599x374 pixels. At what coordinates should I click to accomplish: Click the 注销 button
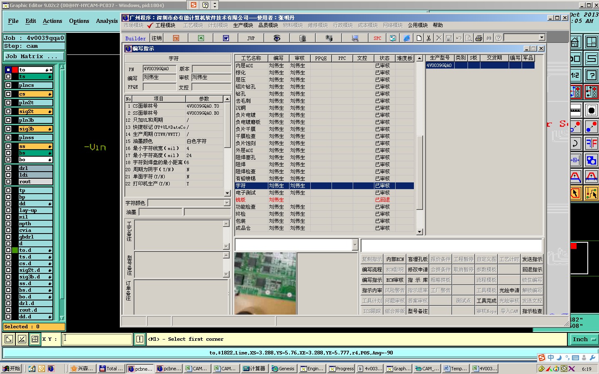[156, 38]
